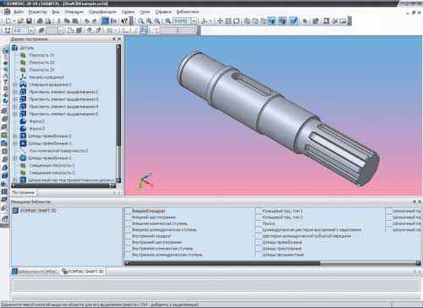
Task: Expand the first 'Шлицы прямобочные' tree node
Action: point(15,136)
